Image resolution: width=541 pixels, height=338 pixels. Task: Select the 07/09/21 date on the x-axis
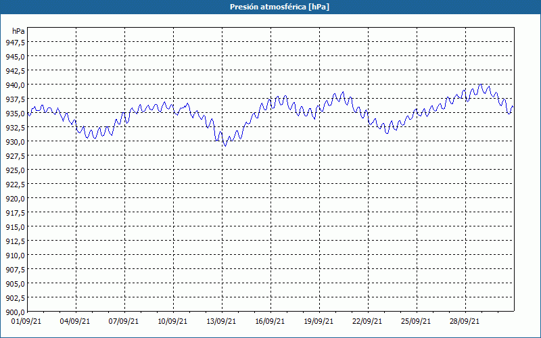[x=124, y=321]
